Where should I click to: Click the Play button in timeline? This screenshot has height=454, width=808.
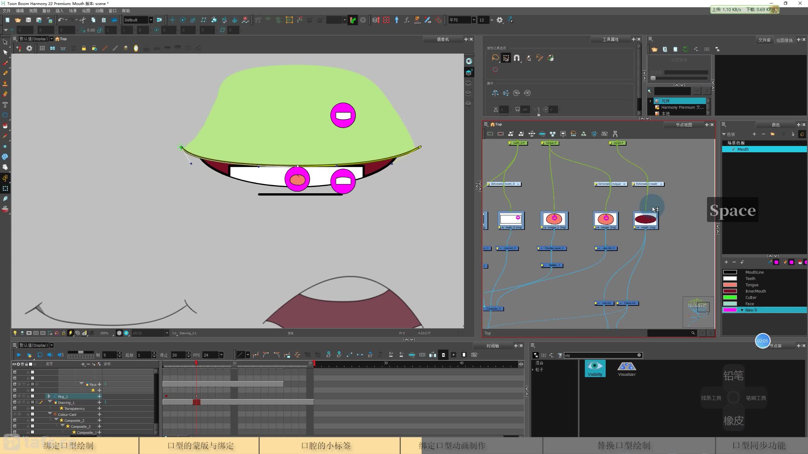(19, 355)
